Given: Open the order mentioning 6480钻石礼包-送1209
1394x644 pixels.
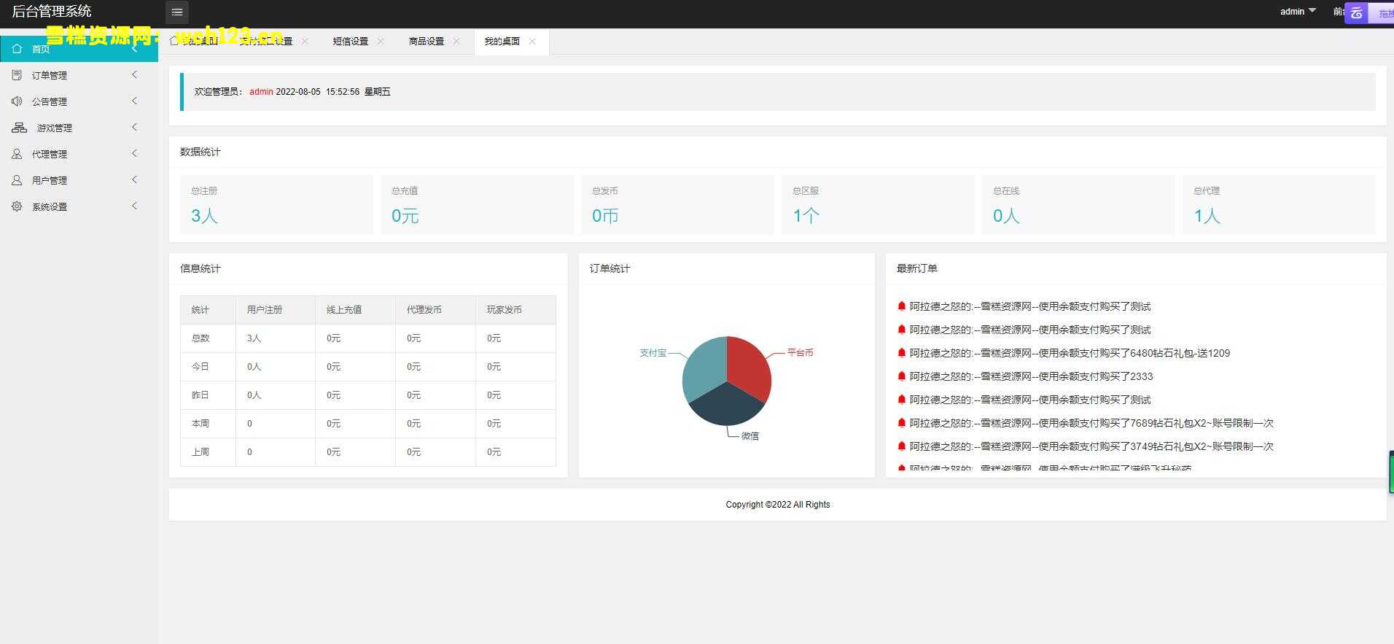Looking at the screenshot, I should (1070, 353).
